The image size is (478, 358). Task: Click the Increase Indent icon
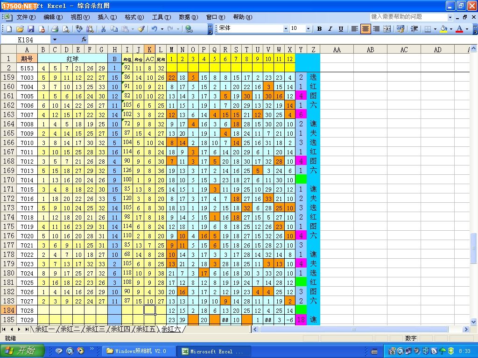(414, 29)
